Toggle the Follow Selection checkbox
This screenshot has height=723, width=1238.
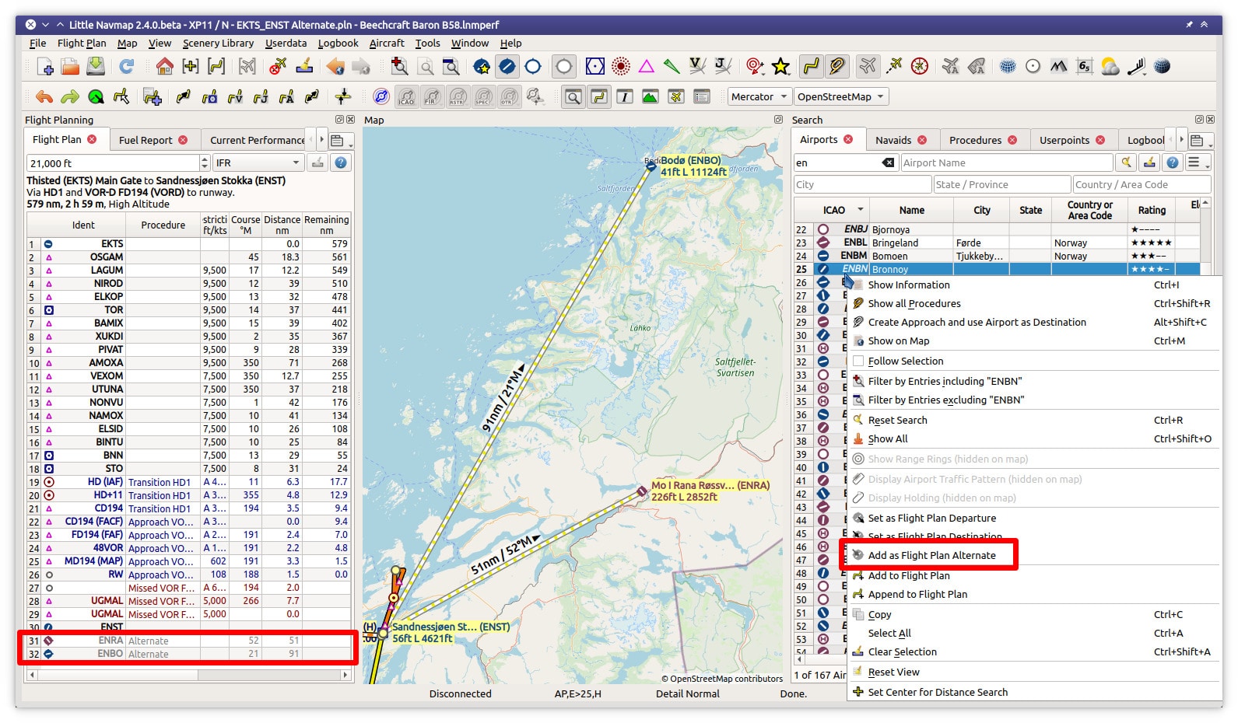pyautogui.click(x=859, y=361)
